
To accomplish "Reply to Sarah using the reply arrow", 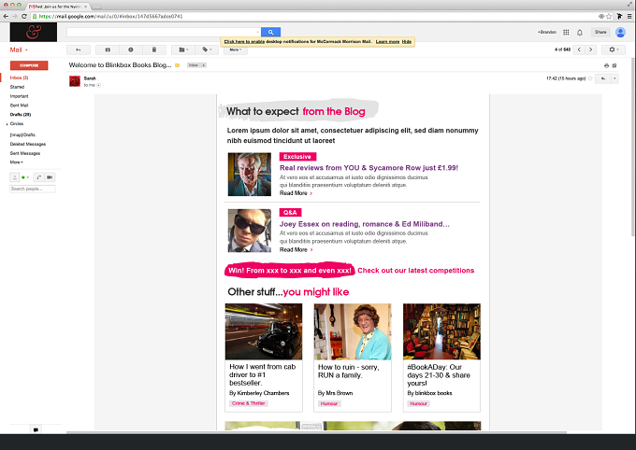I will tap(603, 78).
